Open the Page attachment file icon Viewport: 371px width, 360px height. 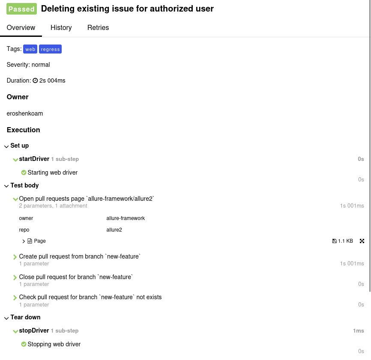(x=30, y=241)
